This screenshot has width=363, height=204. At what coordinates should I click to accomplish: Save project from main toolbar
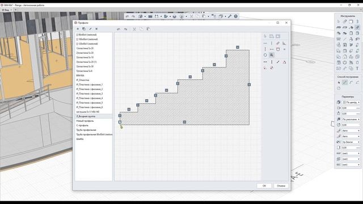[157, 16]
